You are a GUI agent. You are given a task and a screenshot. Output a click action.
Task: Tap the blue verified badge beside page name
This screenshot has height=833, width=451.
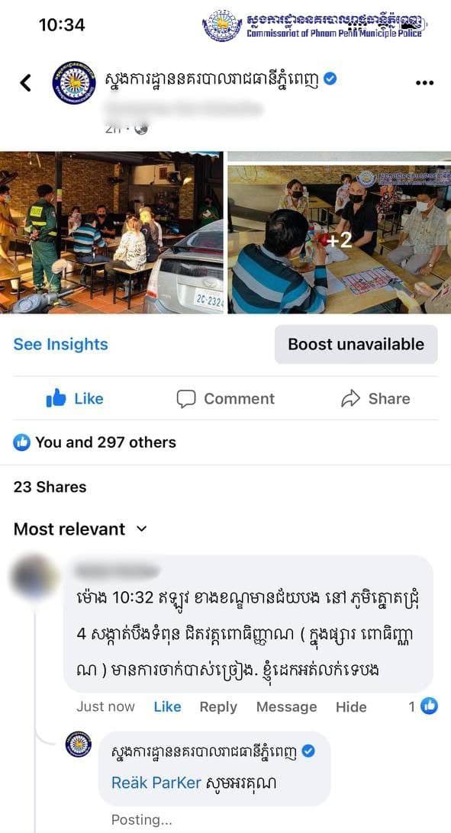pyautogui.click(x=330, y=79)
